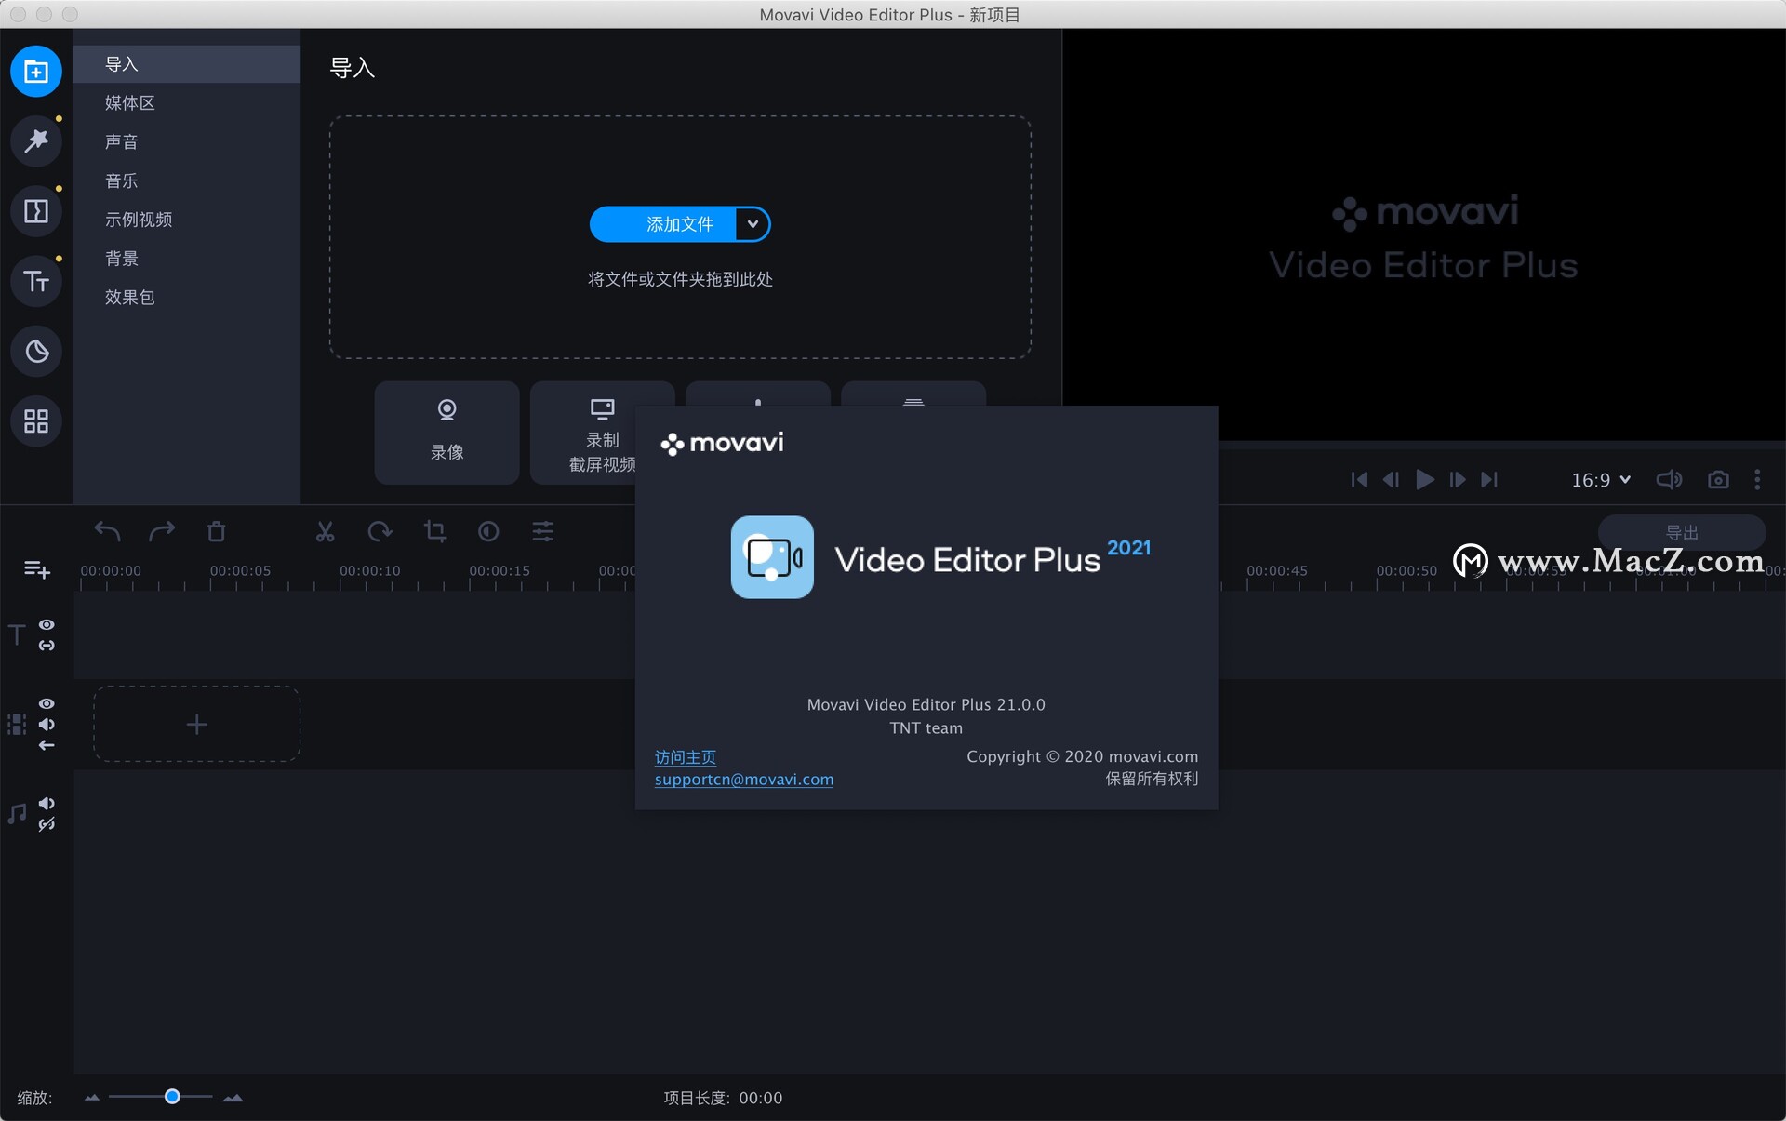The height and width of the screenshot is (1121, 1786).
Task: Click the Record screencast button
Action: [x=602, y=432]
